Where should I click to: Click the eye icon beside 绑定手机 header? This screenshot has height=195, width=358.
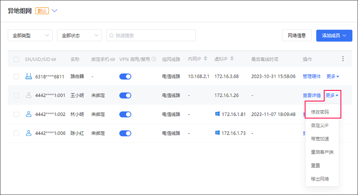(113, 59)
